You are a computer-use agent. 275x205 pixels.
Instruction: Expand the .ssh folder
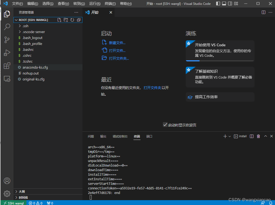click(x=48, y=26)
